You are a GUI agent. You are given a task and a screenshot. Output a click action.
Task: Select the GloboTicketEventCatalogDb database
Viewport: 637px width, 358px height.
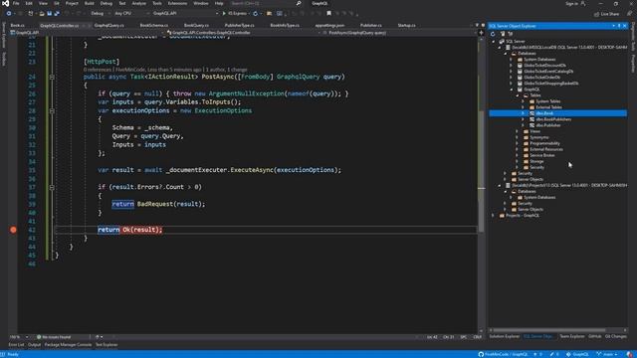(x=548, y=72)
